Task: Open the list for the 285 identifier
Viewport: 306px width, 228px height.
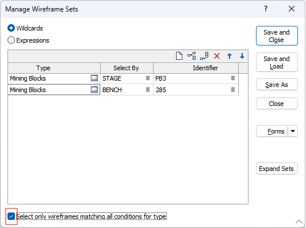Action: [233, 90]
